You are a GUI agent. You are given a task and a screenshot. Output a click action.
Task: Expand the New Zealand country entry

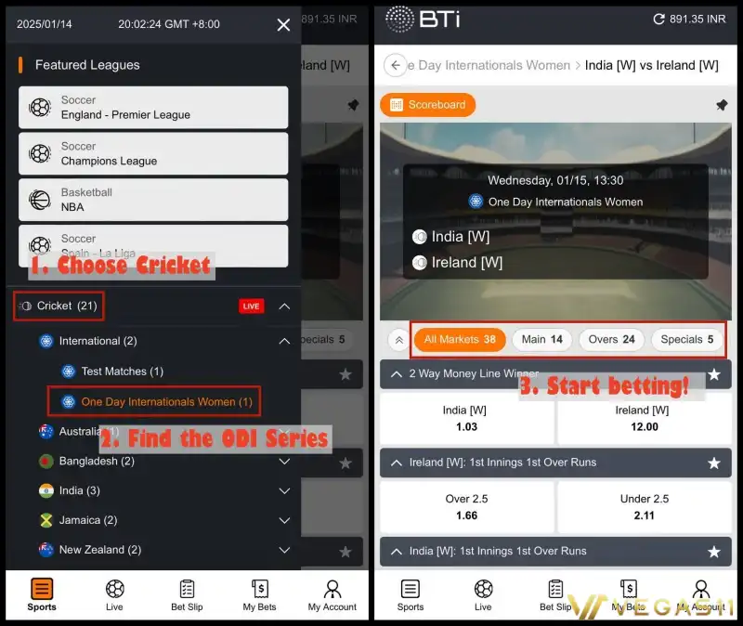pyautogui.click(x=284, y=550)
